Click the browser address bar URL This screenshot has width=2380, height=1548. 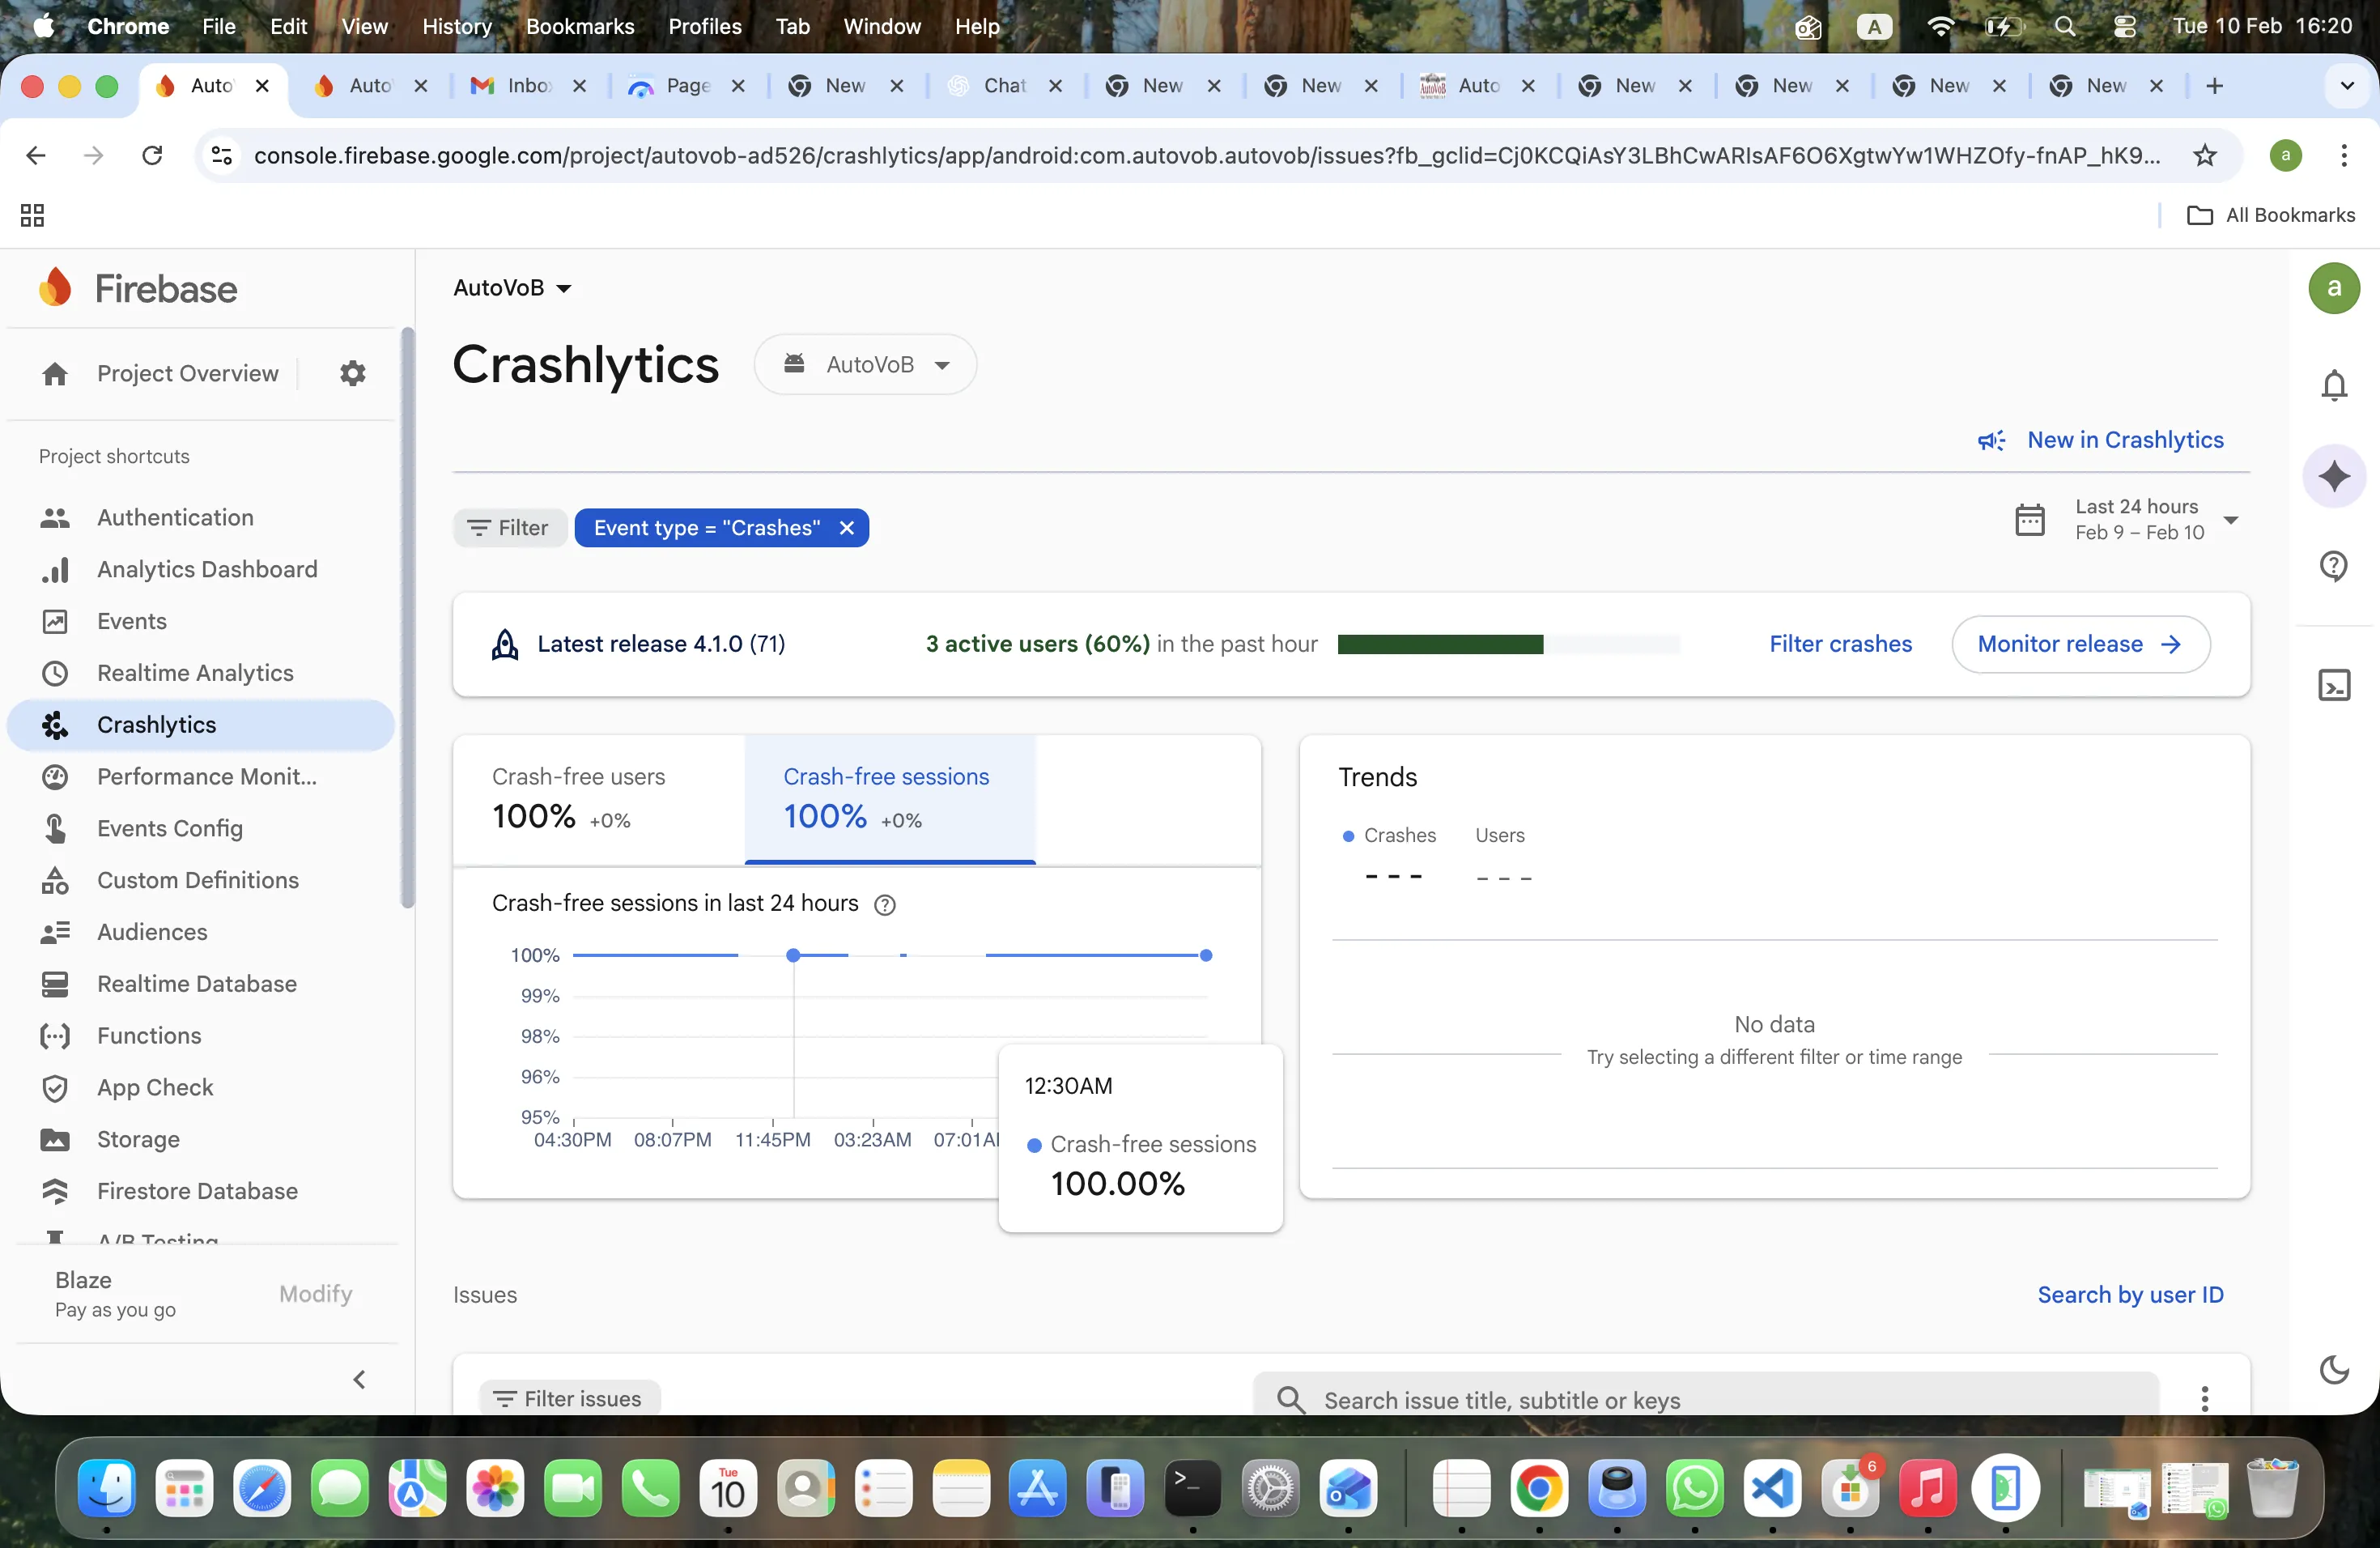point(1206,155)
